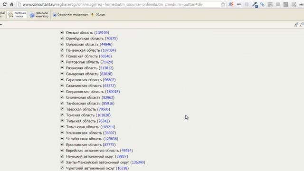
Task: Select the text Еврейская автономная область
Action: coord(92,151)
